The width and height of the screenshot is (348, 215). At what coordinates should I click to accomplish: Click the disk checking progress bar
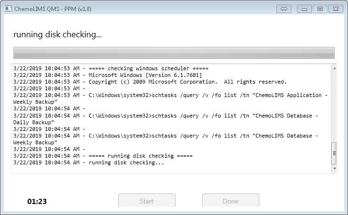coord(174,53)
